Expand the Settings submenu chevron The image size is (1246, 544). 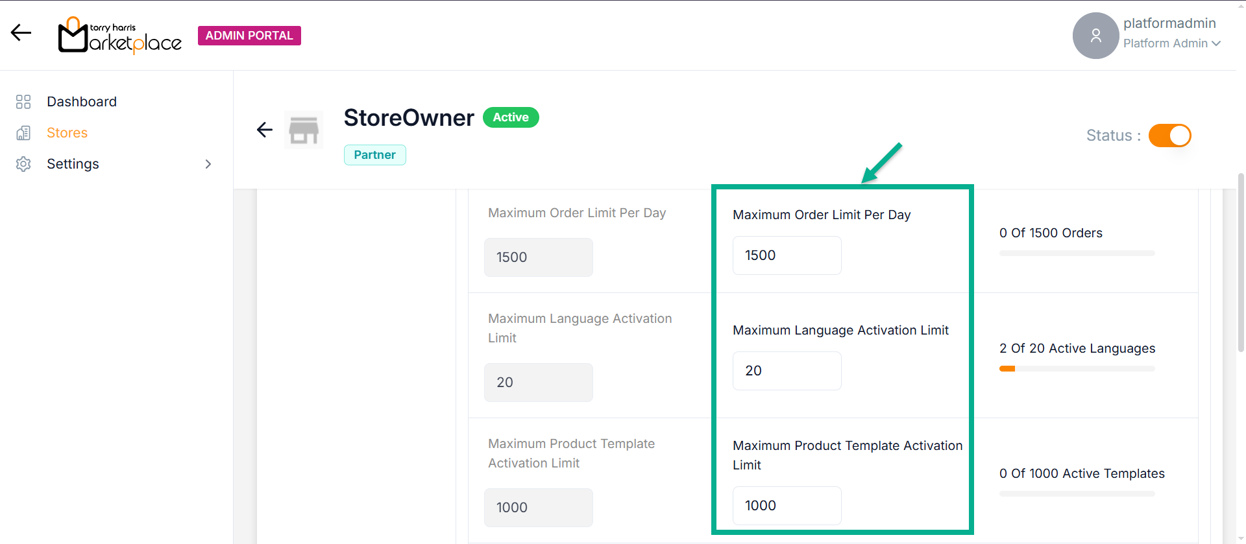click(x=208, y=164)
